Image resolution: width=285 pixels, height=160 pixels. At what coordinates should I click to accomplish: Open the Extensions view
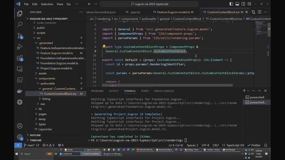click(x=20, y=58)
